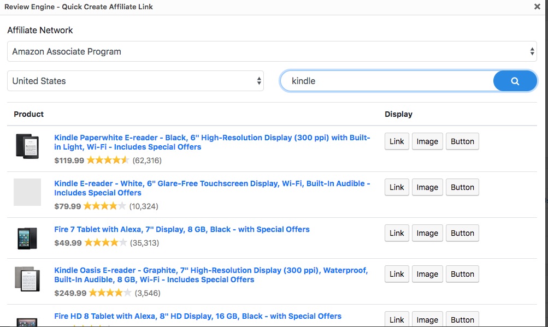
Task: Click Link button for Kindle Oasis
Action: click(397, 274)
